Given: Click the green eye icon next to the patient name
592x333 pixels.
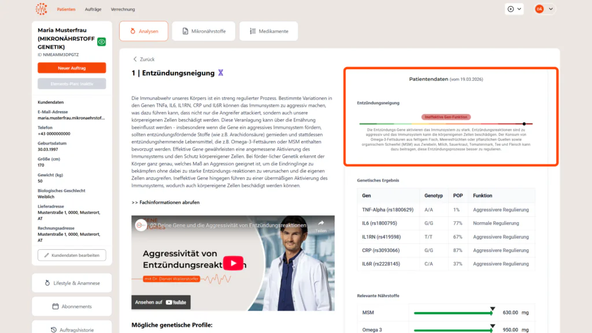Looking at the screenshot, I should tap(102, 42).
